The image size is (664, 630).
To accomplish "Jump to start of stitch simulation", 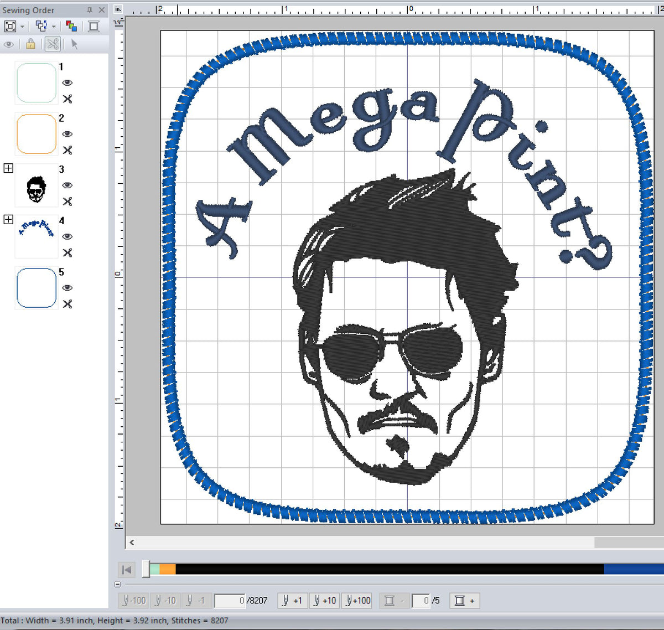I will pyautogui.click(x=127, y=570).
